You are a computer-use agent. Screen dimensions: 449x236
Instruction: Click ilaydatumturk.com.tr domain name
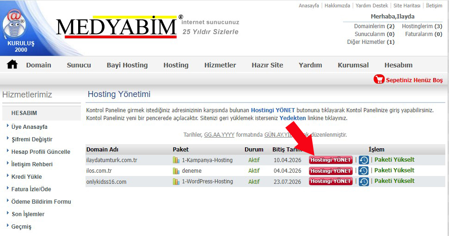pos(112,160)
